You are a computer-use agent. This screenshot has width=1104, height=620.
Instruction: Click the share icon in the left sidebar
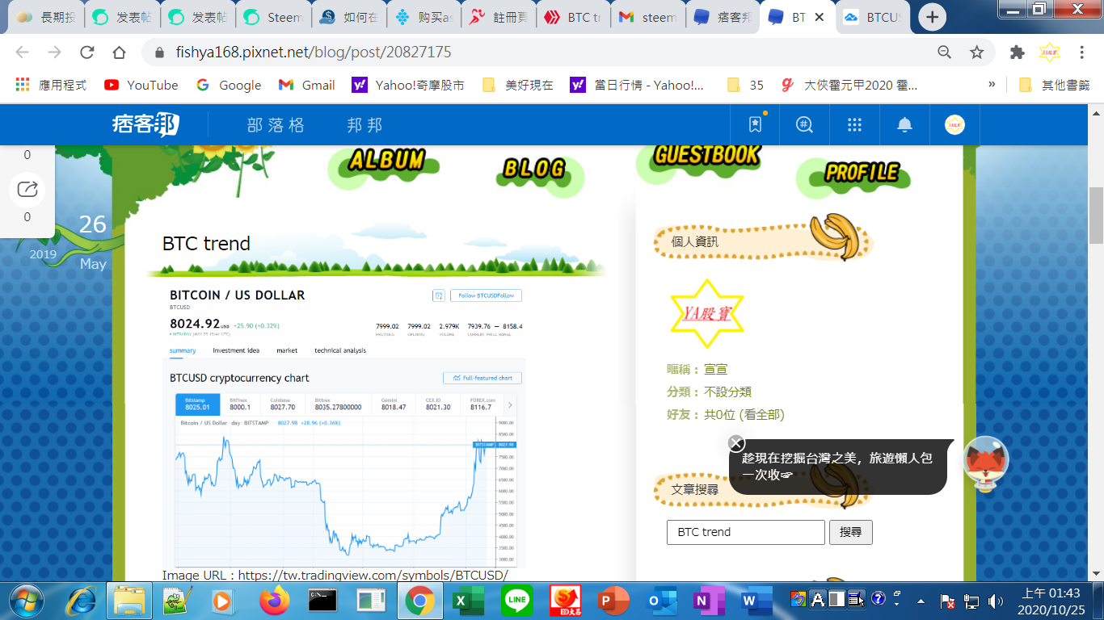click(27, 190)
